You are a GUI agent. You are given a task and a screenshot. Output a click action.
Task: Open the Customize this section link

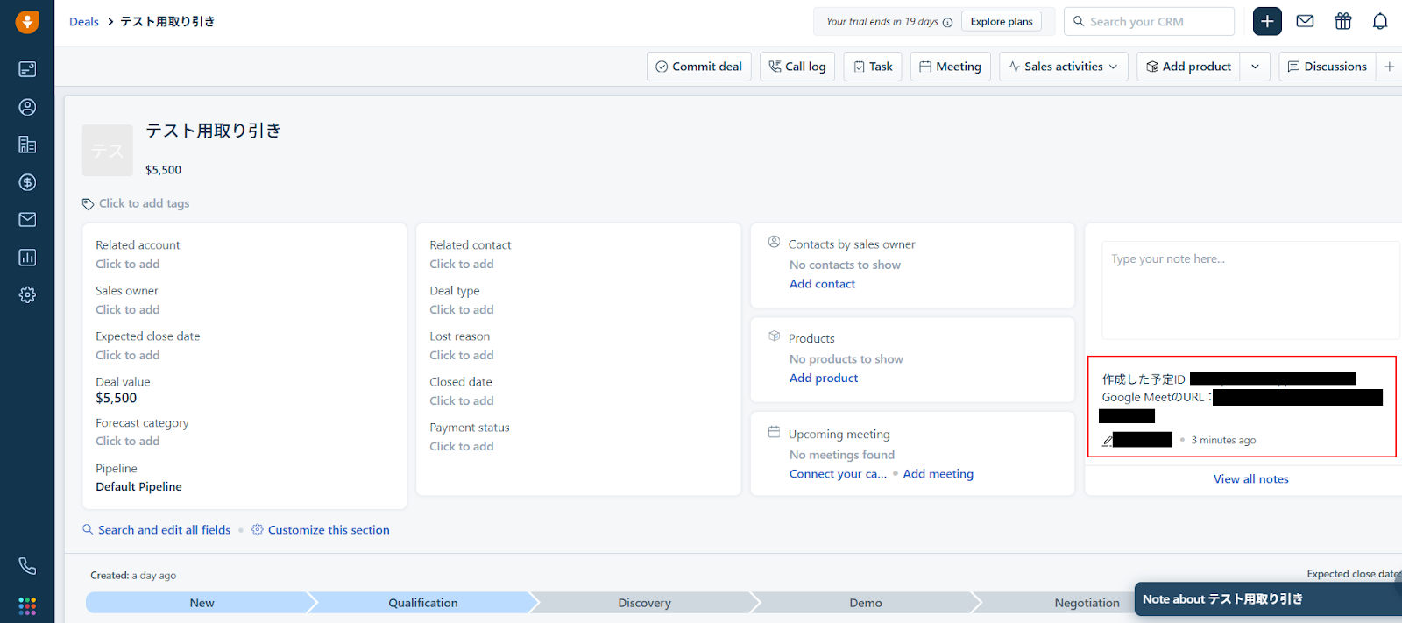[x=328, y=530]
